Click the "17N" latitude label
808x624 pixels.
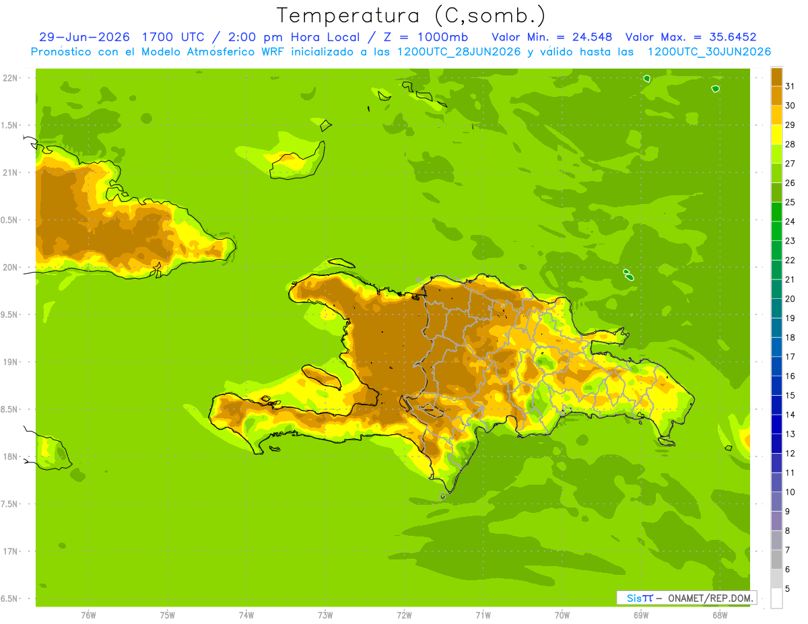(x=10, y=551)
